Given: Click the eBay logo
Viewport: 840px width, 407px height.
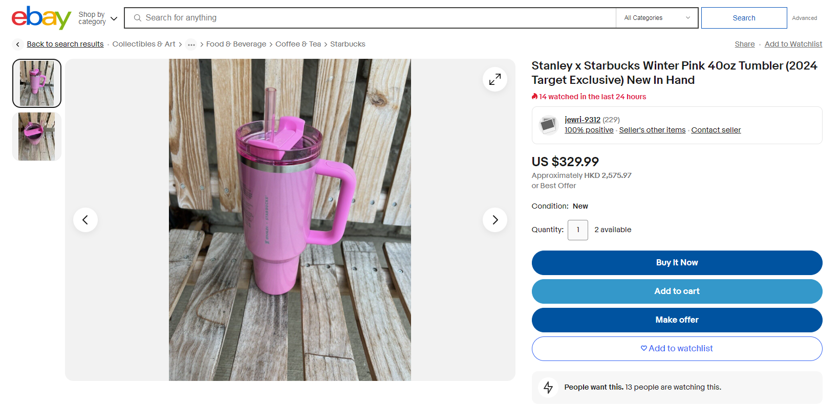Looking at the screenshot, I should coord(41,18).
